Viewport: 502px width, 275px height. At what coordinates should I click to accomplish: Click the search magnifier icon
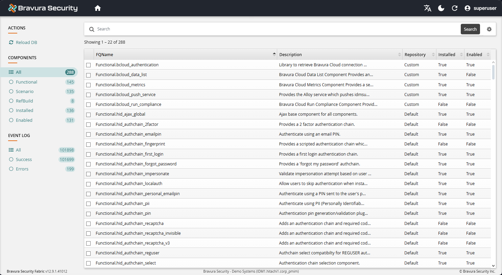click(x=92, y=29)
